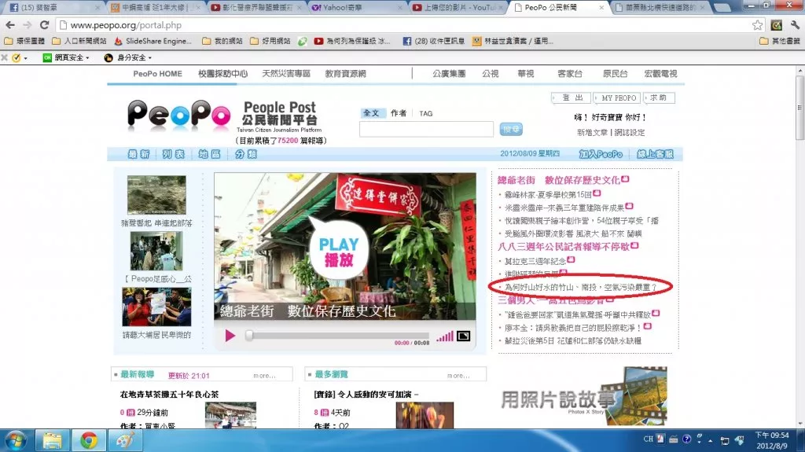Open Windows Start button
Viewport: 805px width, 452px height.
(x=16, y=441)
